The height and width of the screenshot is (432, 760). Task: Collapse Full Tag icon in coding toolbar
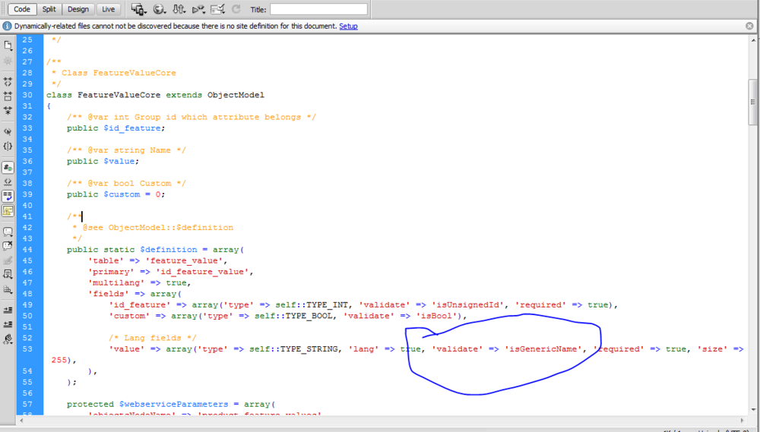[x=8, y=82]
